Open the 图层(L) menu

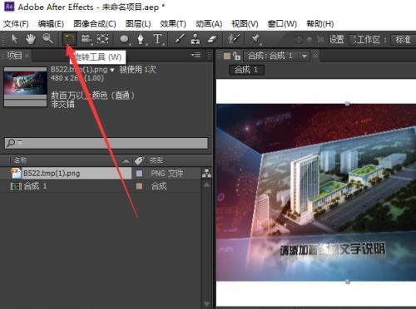click(138, 24)
